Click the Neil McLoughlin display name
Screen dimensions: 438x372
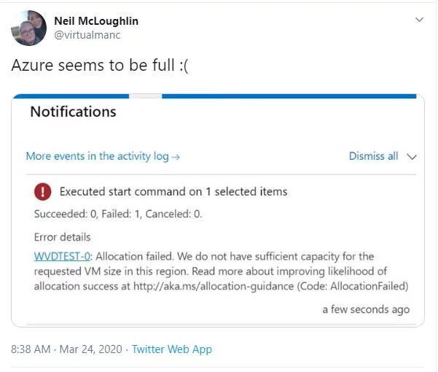[x=96, y=21]
